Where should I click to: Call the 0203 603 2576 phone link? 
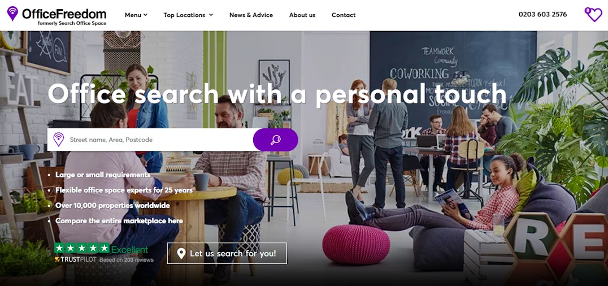pyautogui.click(x=542, y=14)
